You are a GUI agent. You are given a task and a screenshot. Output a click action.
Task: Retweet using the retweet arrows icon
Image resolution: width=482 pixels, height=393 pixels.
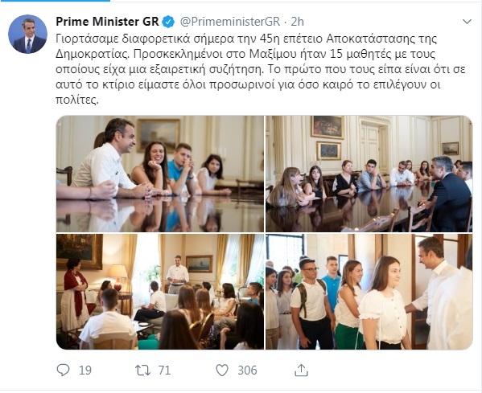point(143,370)
